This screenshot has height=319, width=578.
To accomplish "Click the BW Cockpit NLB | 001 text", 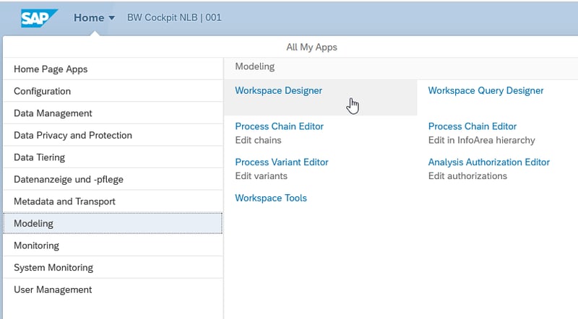I will [174, 17].
